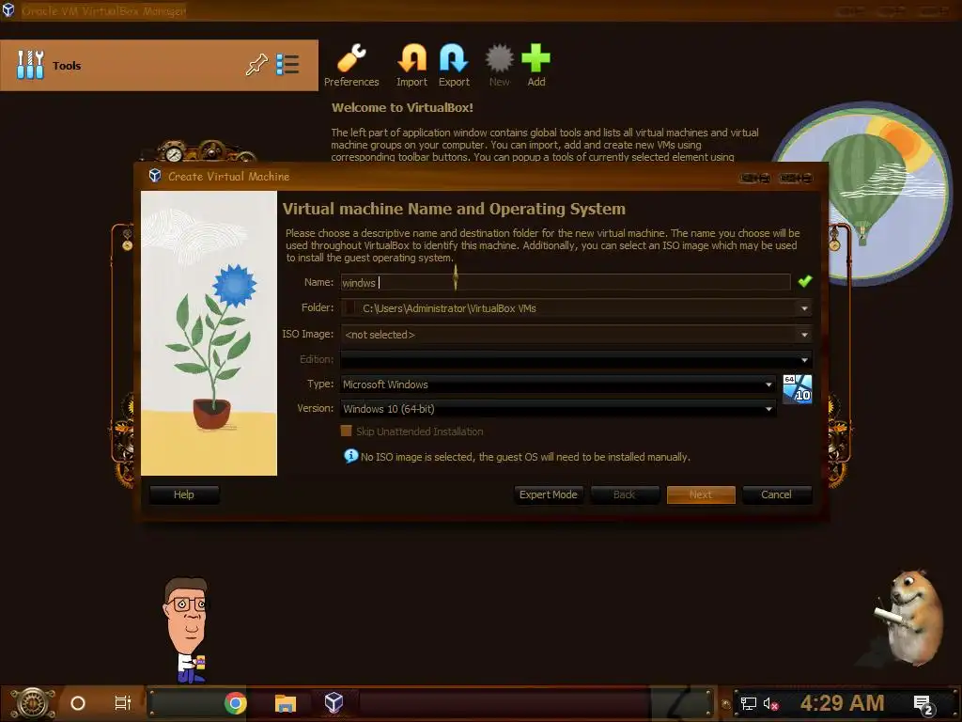Click the Import appliance icon

[x=411, y=65]
